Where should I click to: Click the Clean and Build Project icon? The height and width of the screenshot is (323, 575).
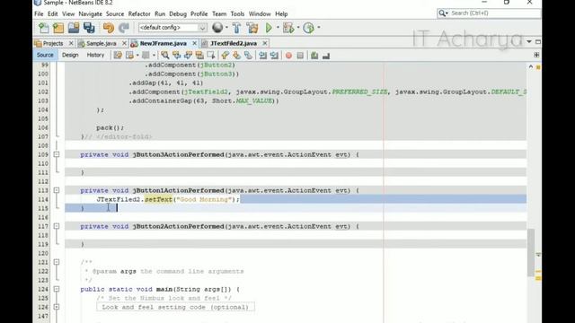pos(252,28)
